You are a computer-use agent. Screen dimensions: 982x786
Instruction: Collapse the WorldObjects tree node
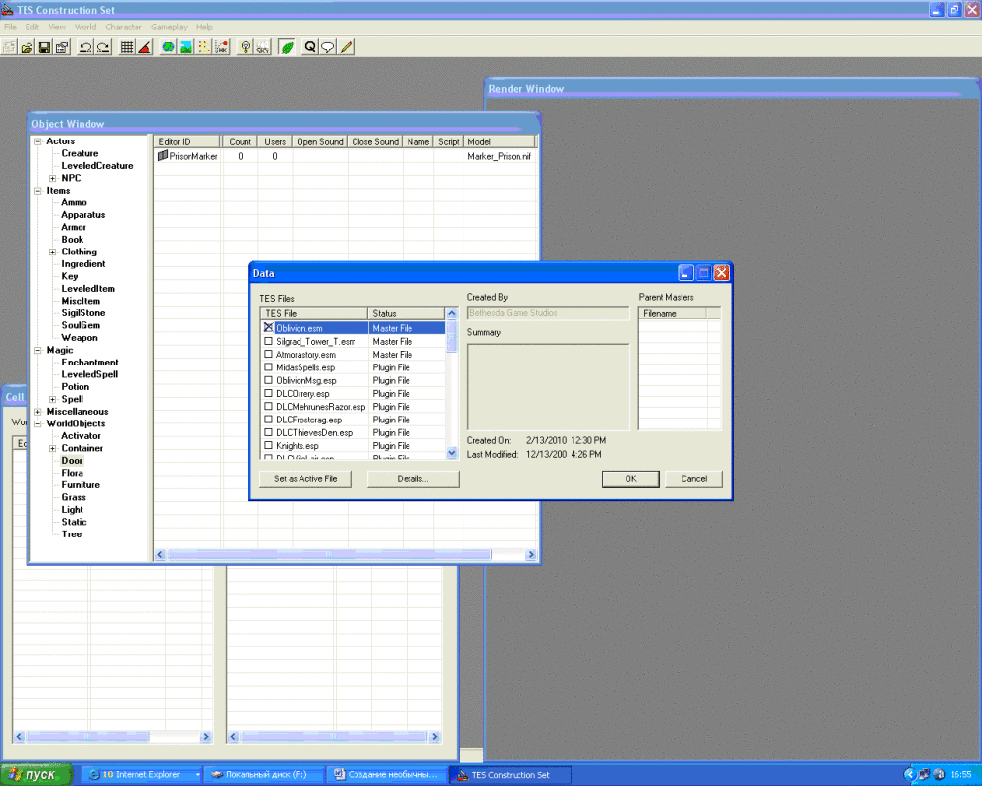click(x=38, y=423)
